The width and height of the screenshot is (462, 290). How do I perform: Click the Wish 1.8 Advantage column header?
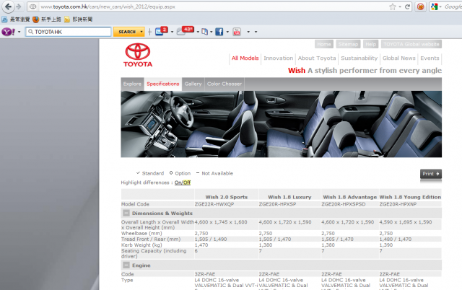(x=349, y=197)
